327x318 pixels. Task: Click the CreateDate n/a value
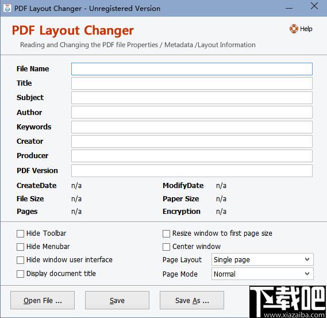[x=76, y=186]
